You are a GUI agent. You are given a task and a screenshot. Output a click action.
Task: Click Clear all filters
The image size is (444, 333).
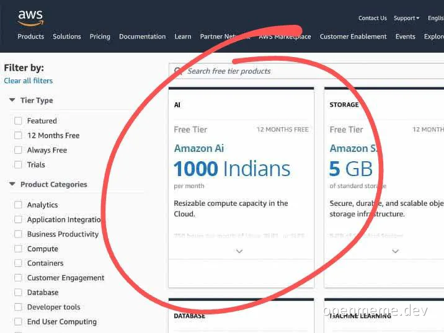pyautogui.click(x=29, y=81)
